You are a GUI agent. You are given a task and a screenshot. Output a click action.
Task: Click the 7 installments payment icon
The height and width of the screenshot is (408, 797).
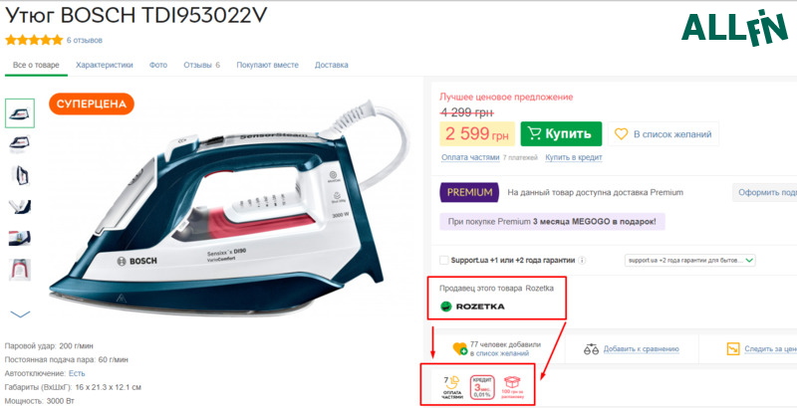click(x=452, y=388)
